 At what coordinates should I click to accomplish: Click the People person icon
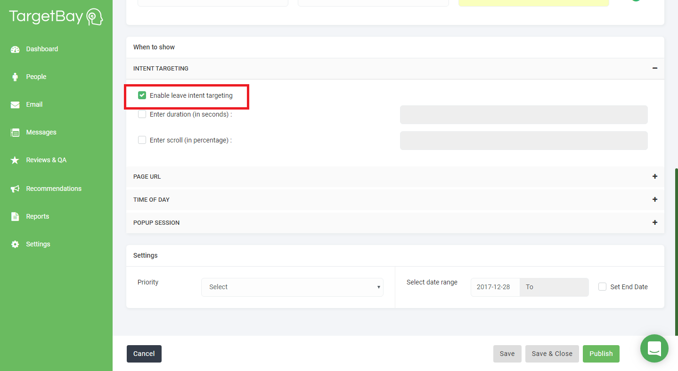15,77
